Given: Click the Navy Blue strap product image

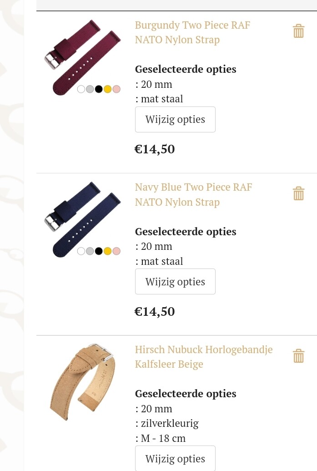Looking at the screenshot, I should pyautogui.click(x=83, y=219).
